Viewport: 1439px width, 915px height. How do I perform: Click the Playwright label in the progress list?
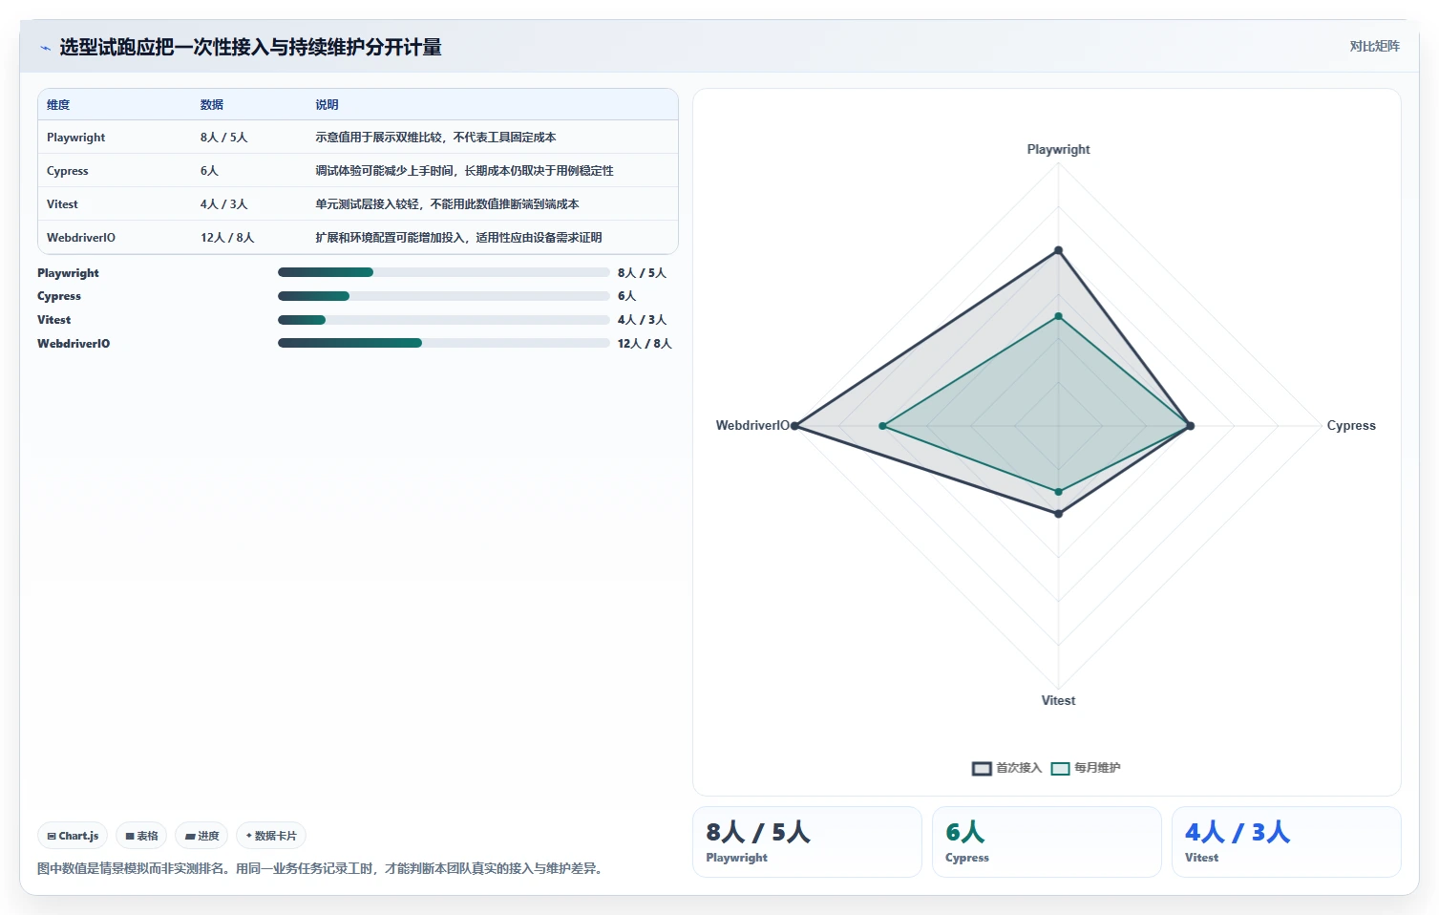[x=68, y=273]
